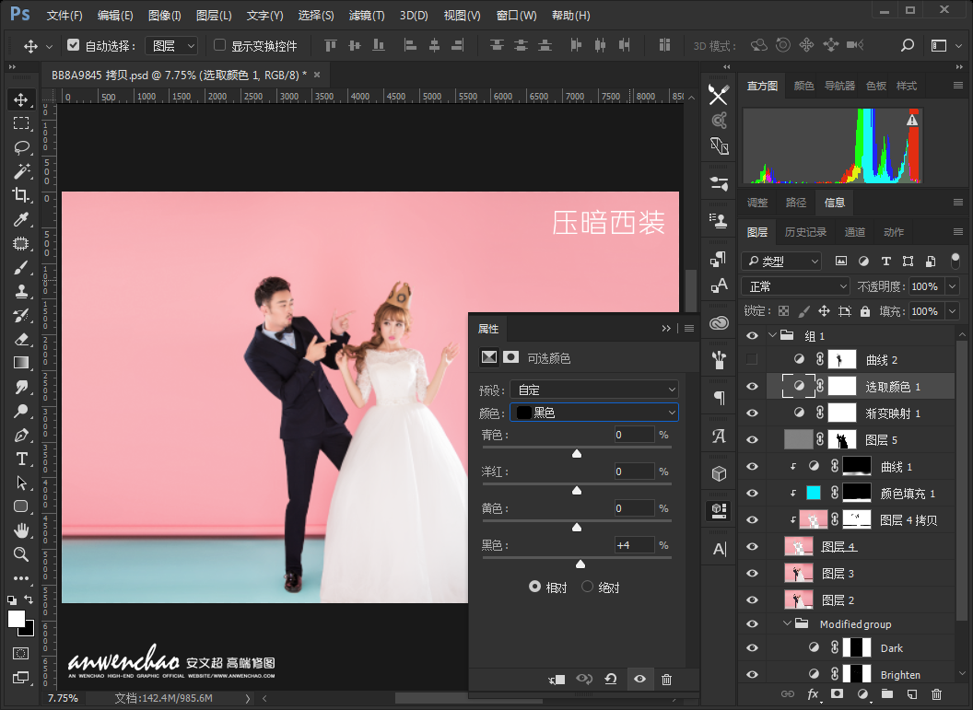Close the BB8A9845 拷贝.psd document tab

tap(317, 75)
